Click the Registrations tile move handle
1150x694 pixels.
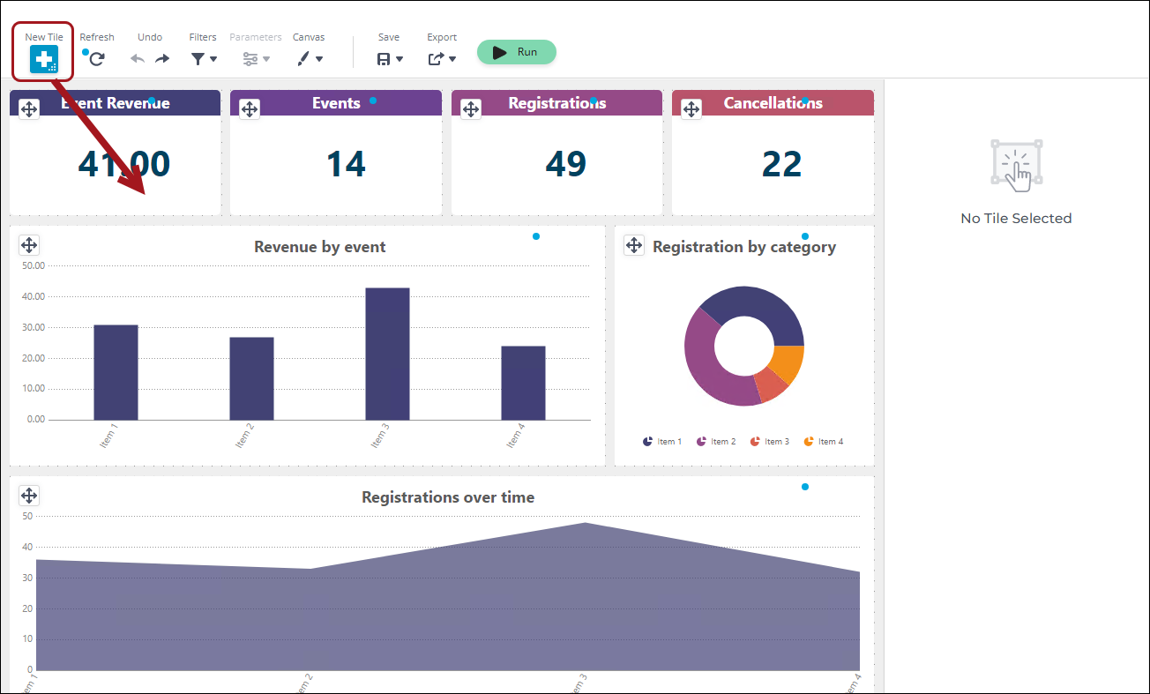tap(471, 108)
